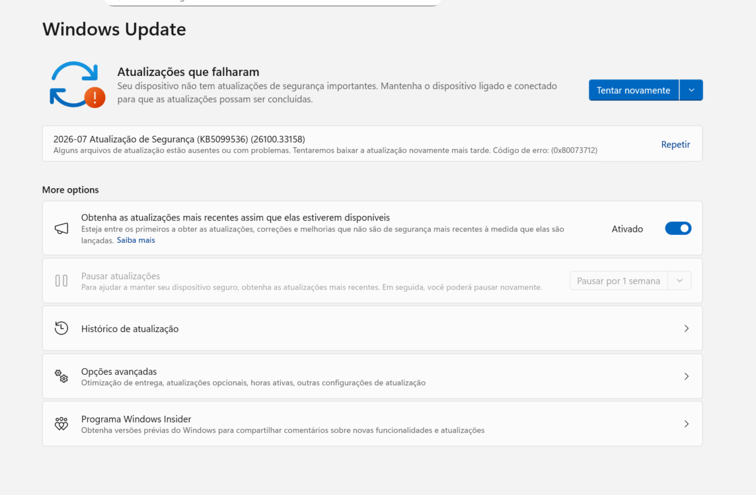Screen dimensions: 756x495
Task: Open Opções avançadas settings
Action: [372, 376]
